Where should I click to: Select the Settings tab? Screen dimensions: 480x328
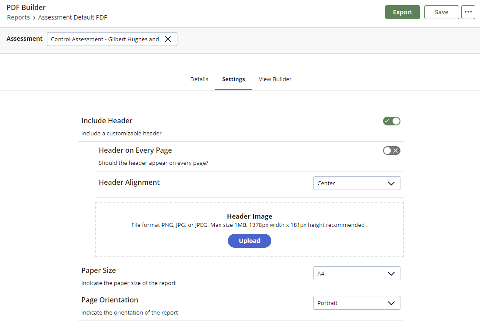233,79
